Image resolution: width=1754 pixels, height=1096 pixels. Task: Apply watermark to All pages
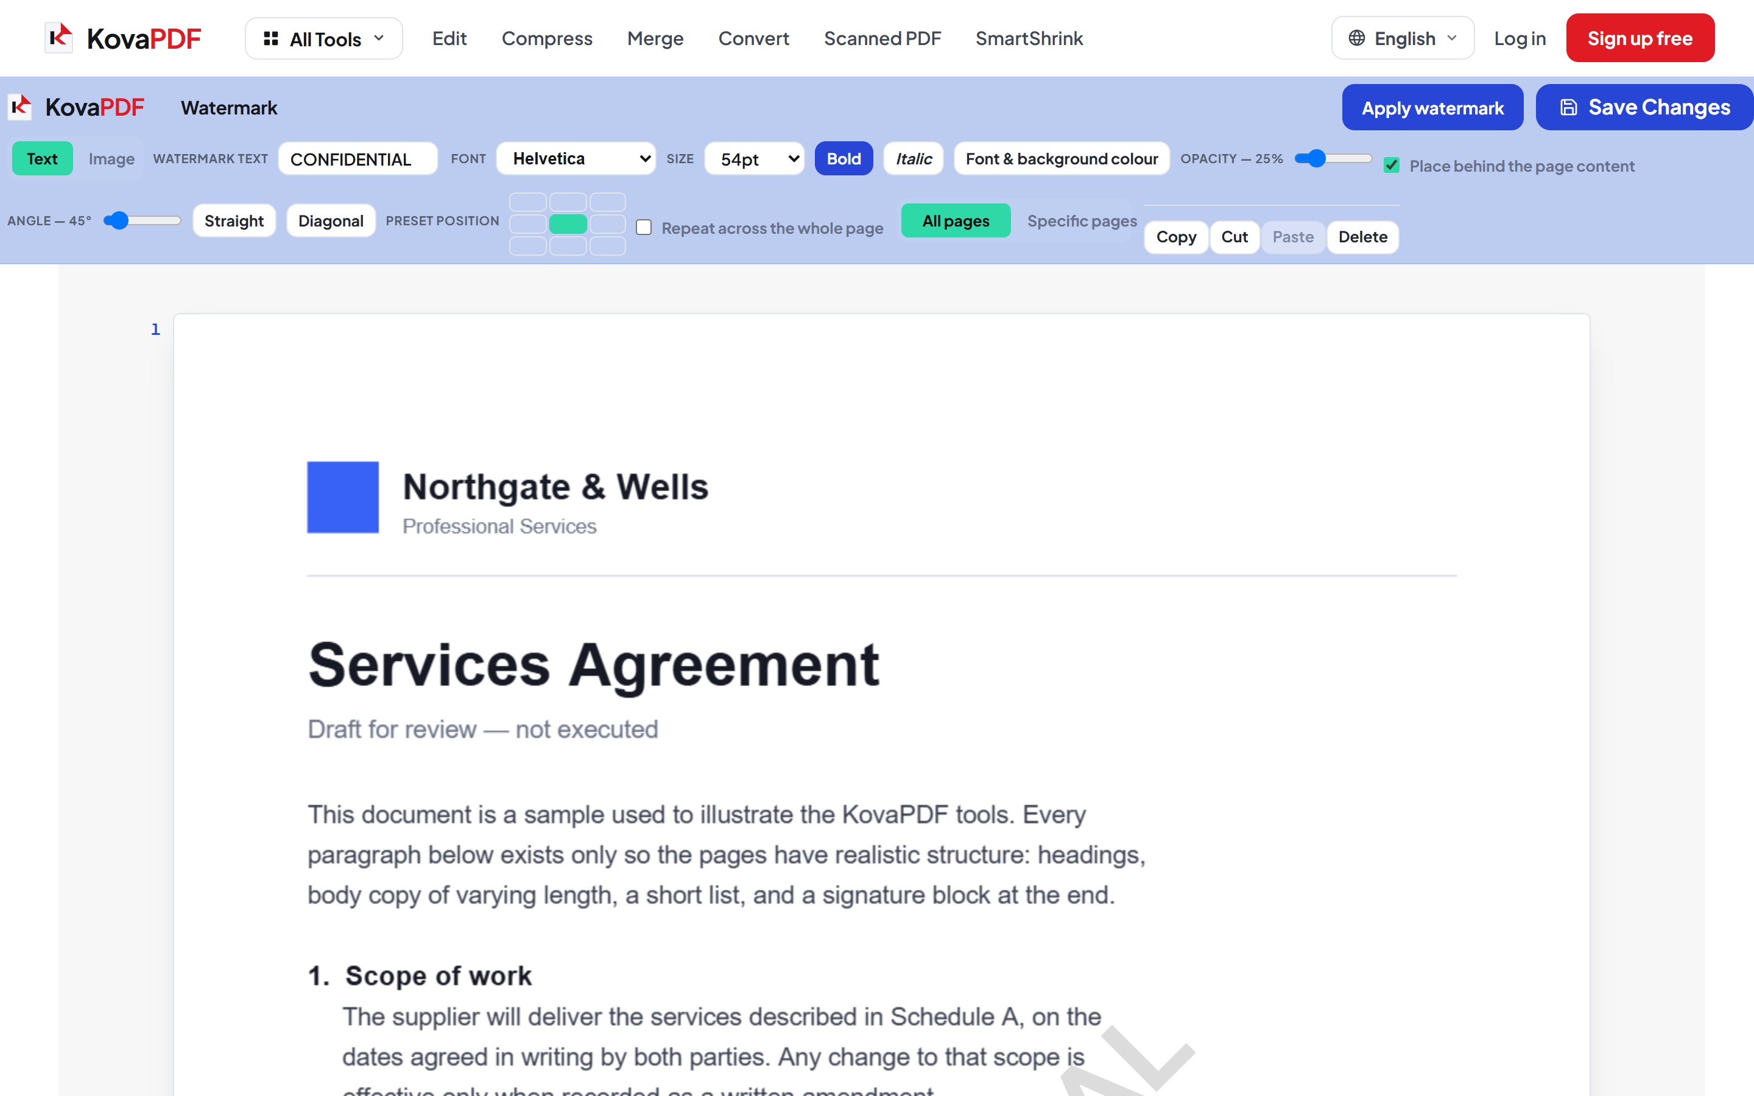956,220
